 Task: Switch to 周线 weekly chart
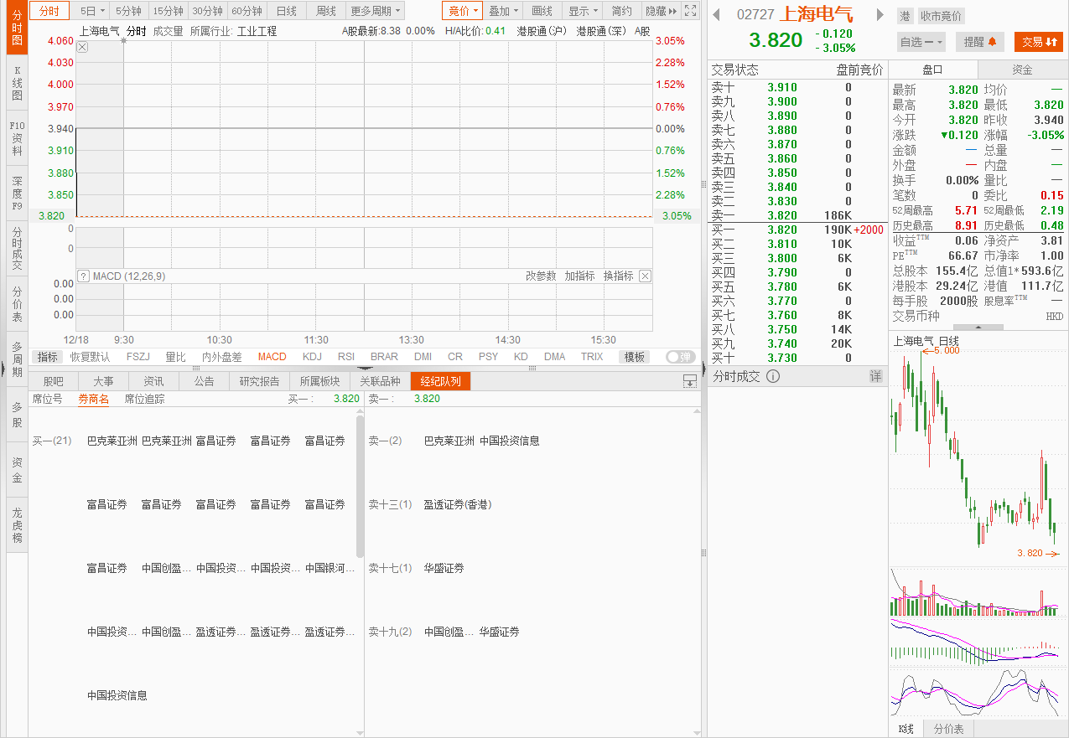tap(325, 11)
